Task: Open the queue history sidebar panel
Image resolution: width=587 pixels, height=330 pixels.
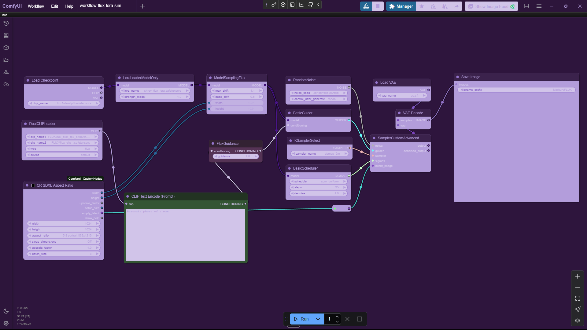Action: pyautogui.click(x=6, y=23)
